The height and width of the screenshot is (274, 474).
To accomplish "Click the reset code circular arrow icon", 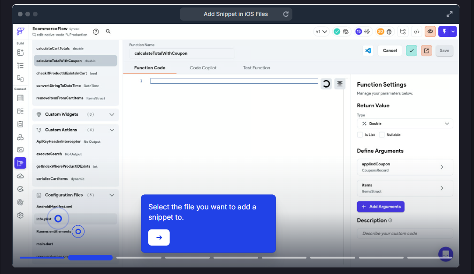I will pyautogui.click(x=326, y=83).
